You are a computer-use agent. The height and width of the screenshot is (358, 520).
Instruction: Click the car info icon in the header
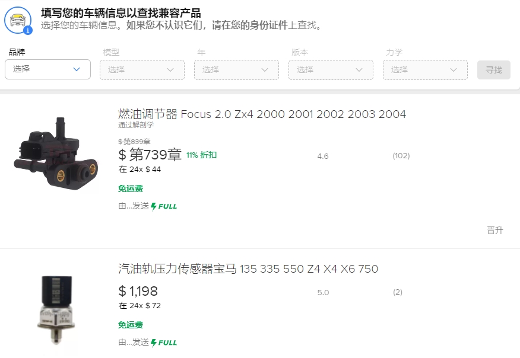point(18,20)
